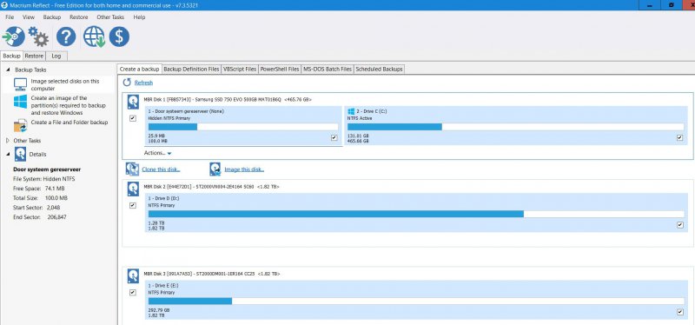
Task: Click the Refresh arrow icon
Action: click(x=127, y=83)
